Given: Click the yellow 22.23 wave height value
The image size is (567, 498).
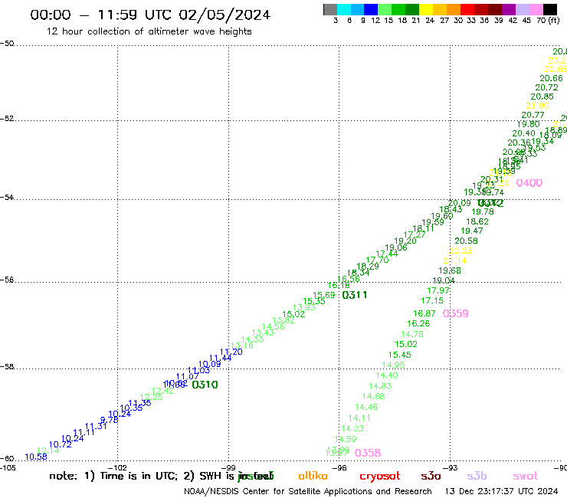Looking at the screenshot, I should (x=460, y=251).
